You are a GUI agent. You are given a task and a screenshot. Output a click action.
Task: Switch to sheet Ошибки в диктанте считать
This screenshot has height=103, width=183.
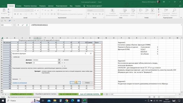tap(46, 94)
